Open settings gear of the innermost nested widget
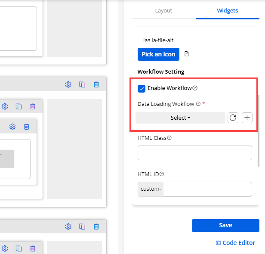The width and height of the screenshot is (265, 254). 12,127
